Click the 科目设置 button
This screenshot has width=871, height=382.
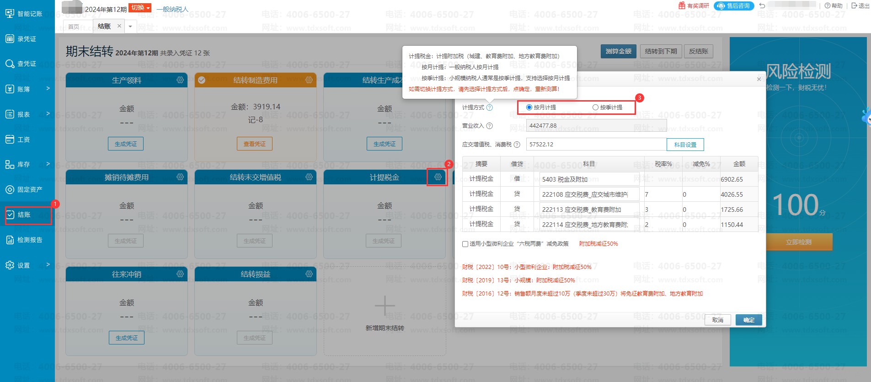coord(685,145)
